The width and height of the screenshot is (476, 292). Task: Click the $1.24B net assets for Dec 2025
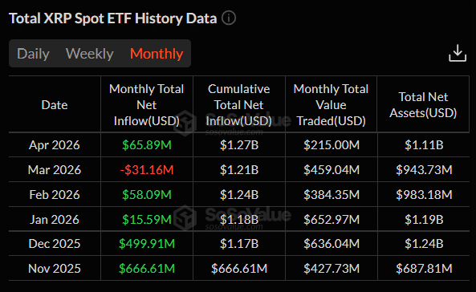pyautogui.click(x=424, y=244)
